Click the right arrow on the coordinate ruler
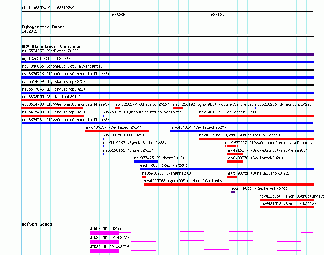The height and width of the screenshot is (255, 324). tap(312, 11)
